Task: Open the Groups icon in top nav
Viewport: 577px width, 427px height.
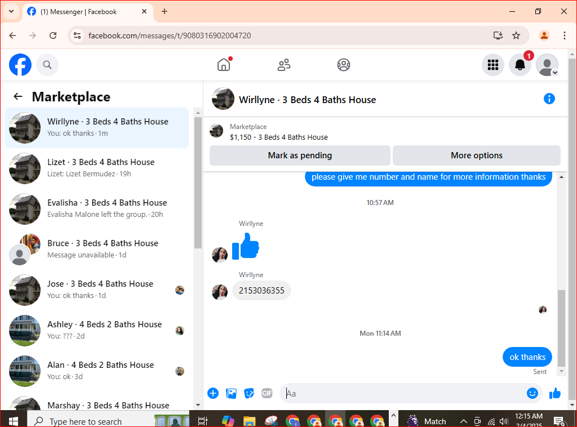Action: tap(344, 65)
